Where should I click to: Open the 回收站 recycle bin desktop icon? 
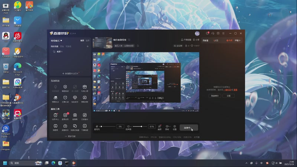tap(6, 68)
